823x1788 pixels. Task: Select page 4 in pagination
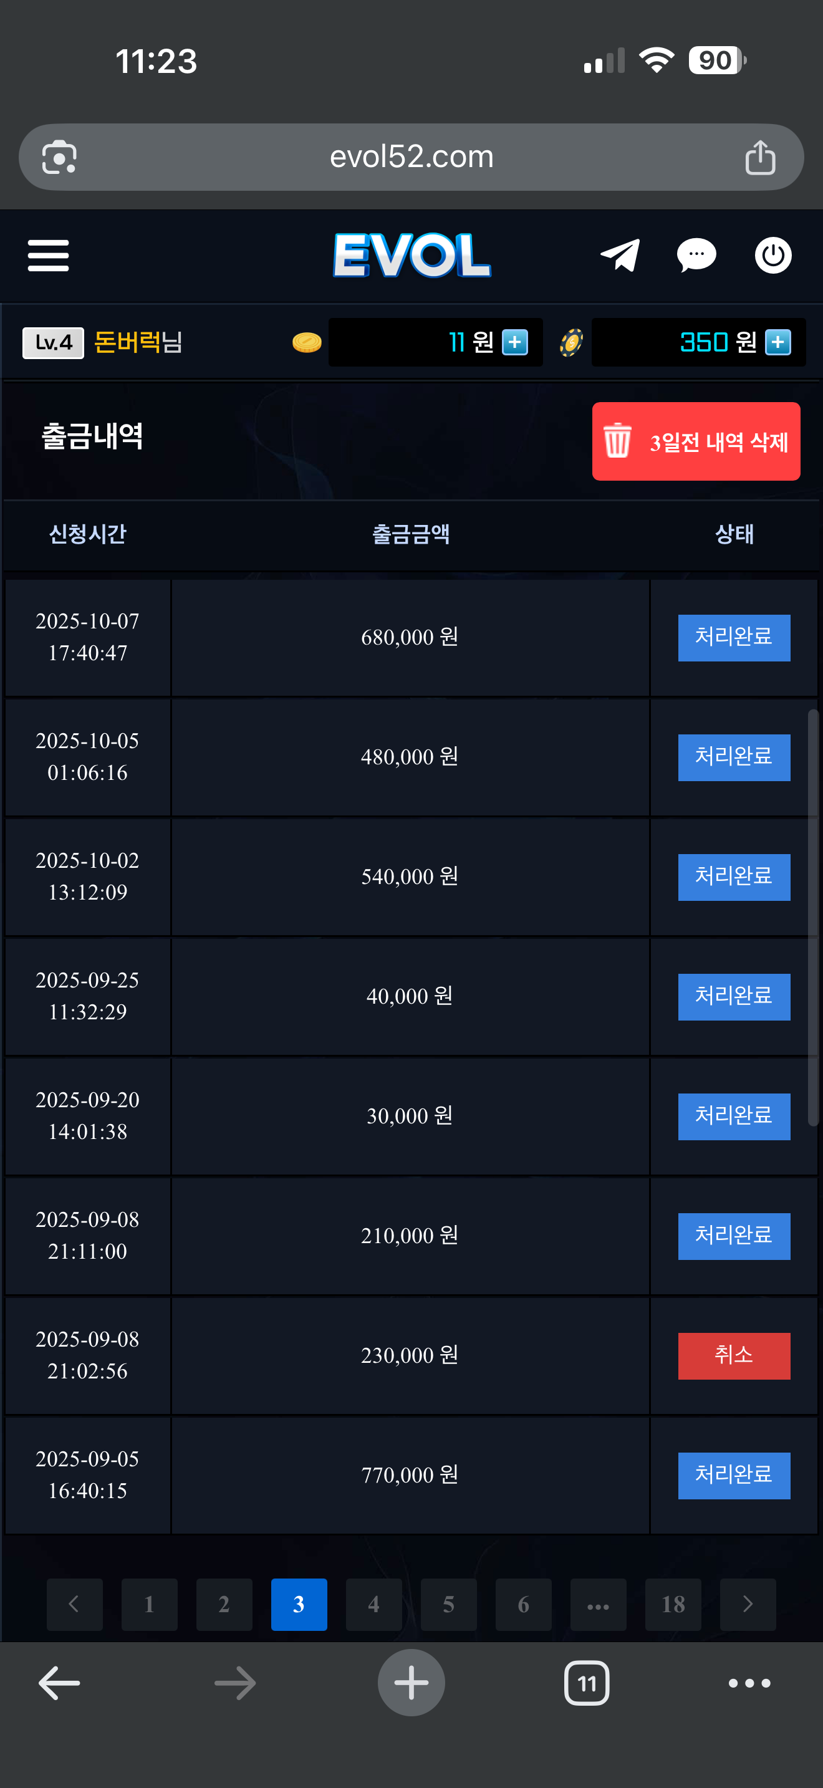[x=373, y=1604]
